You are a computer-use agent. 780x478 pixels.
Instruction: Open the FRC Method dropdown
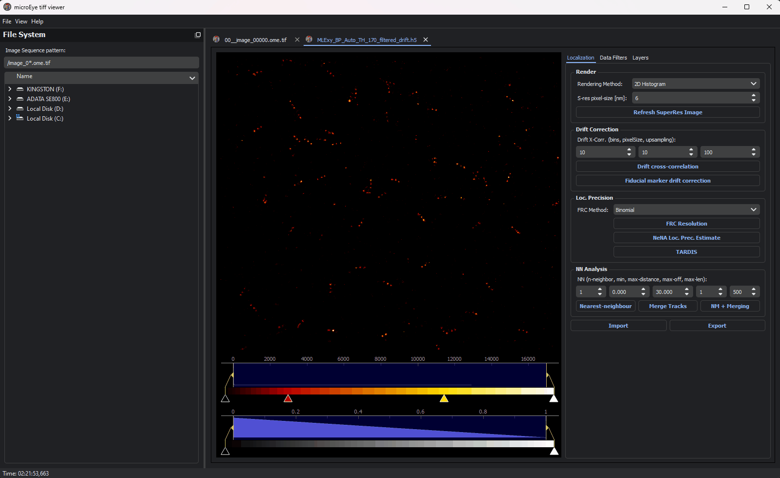686,210
